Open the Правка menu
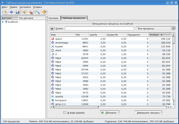The image size is (179, 124). [x=13, y=7]
